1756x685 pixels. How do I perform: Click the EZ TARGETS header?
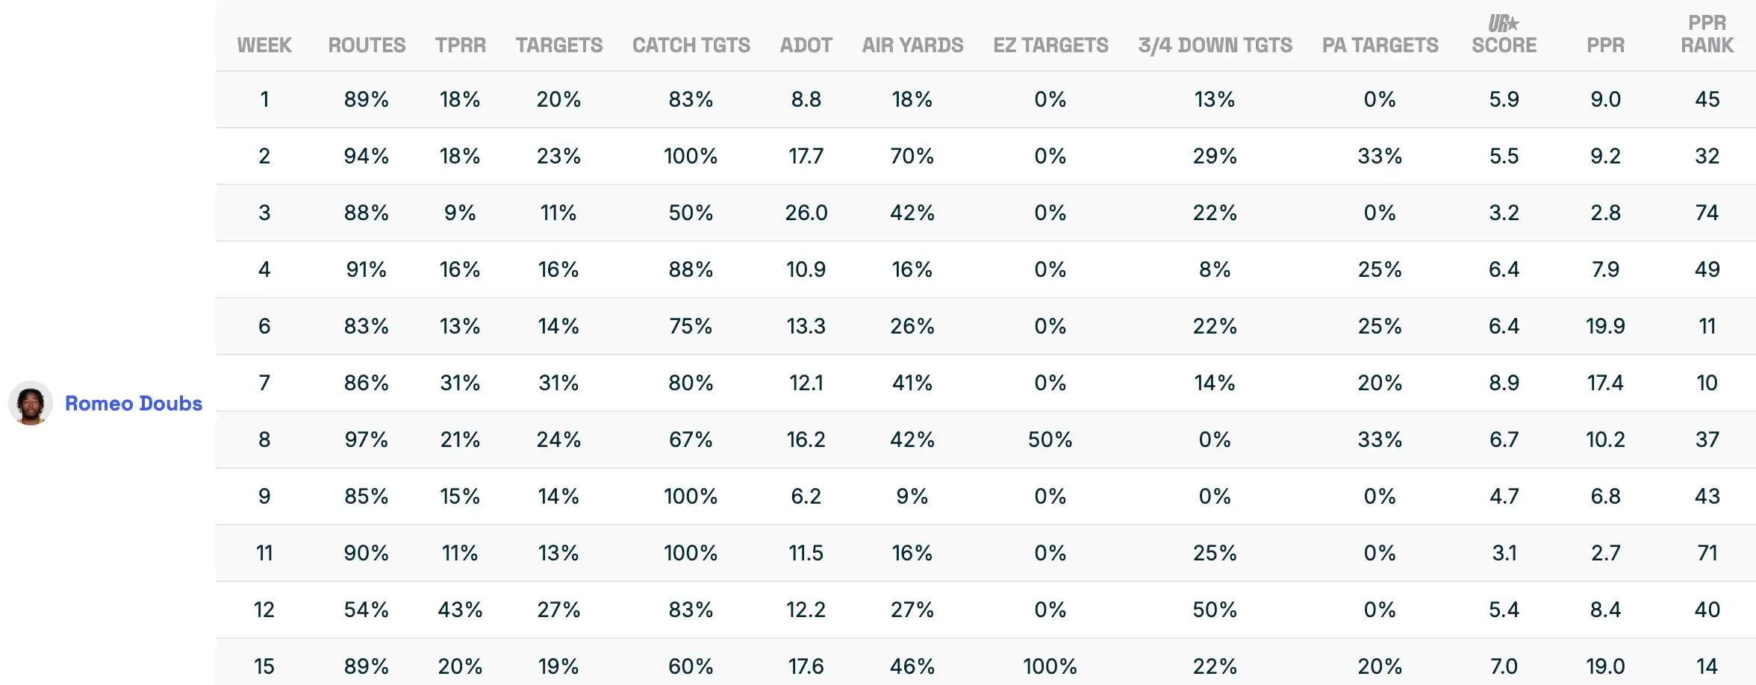(x=1050, y=46)
